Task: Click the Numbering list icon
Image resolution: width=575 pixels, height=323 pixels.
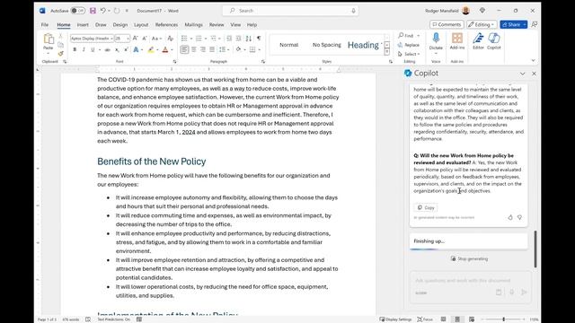Action: coord(199,38)
